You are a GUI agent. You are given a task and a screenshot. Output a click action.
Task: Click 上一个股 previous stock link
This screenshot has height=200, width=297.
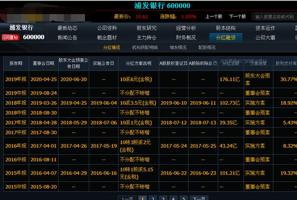213,16
